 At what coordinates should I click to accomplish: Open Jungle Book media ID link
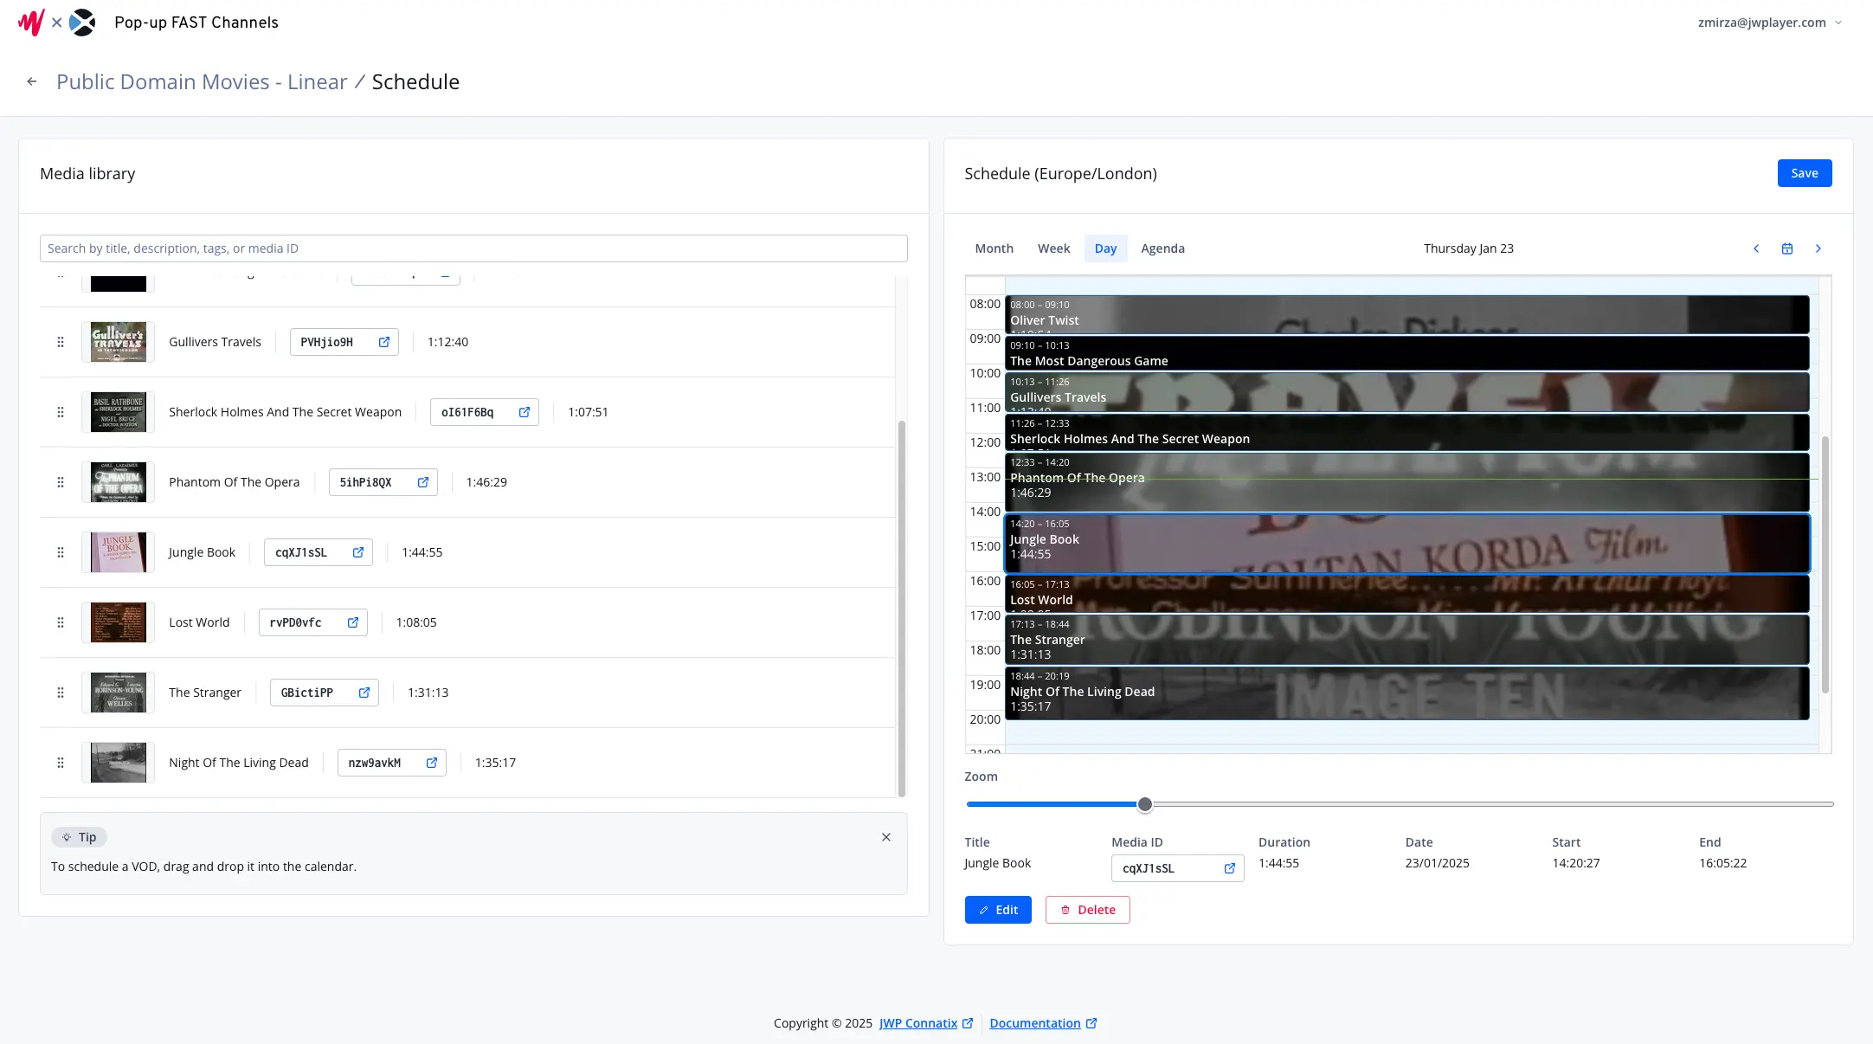click(x=357, y=552)
